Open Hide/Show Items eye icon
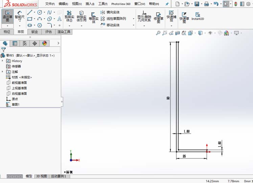This screenshot has width=253, height=183. (x=210, y=33)
